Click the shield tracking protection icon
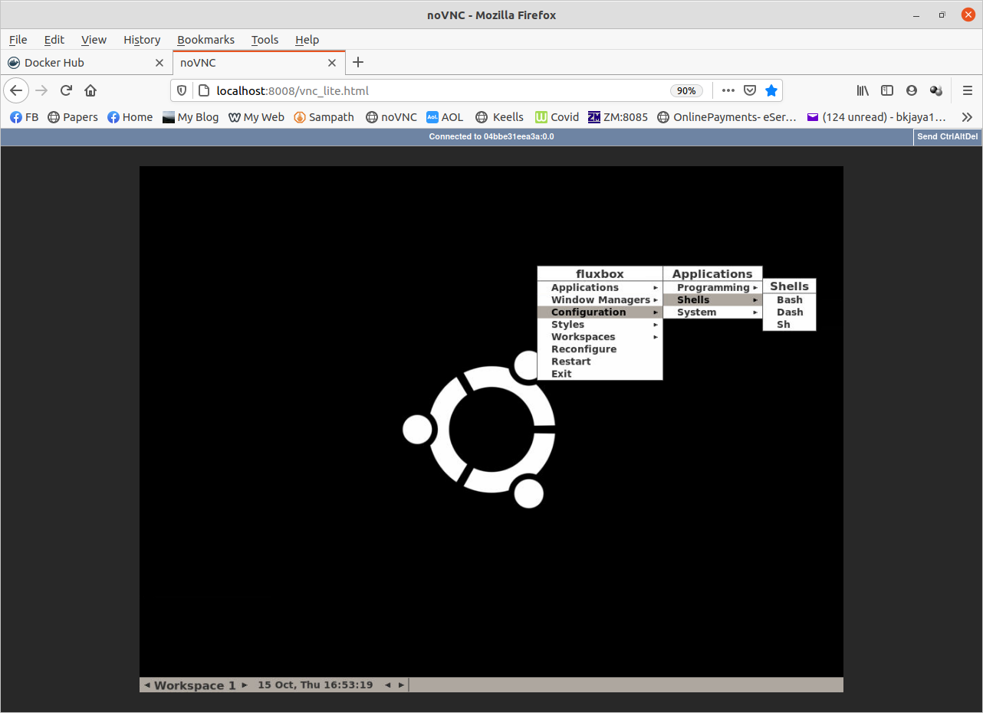 click(x=182, y=90)
